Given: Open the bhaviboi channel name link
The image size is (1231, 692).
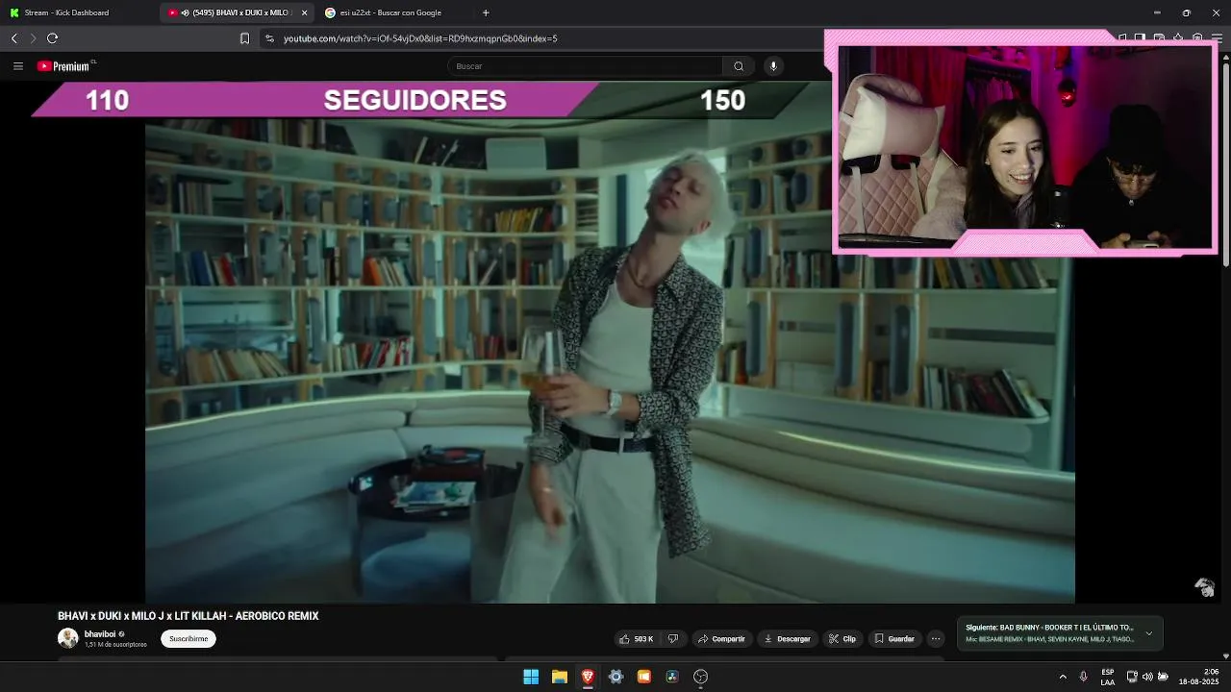Looking at the screenshot, I should click(100, 634).
